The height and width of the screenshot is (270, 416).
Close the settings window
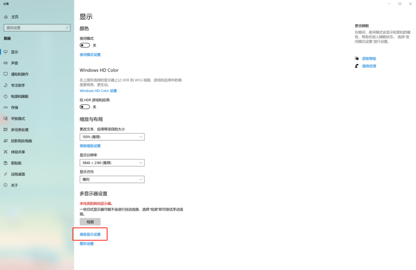pos(411,4)
